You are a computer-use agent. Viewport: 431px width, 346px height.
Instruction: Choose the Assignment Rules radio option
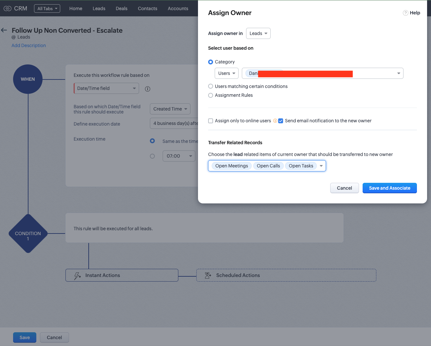(211, 95)
